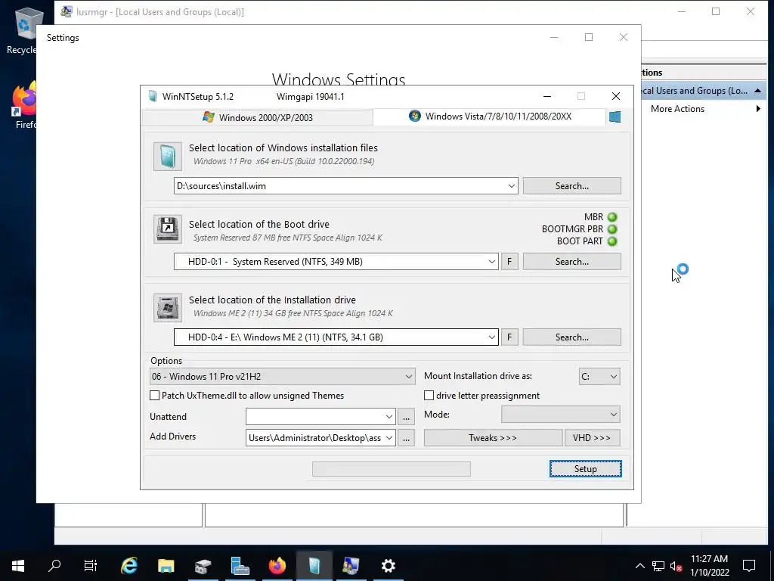This screenshot has width=774, height=581.
Task: Open the Mode dropdown
Action: tap(561, 415)
